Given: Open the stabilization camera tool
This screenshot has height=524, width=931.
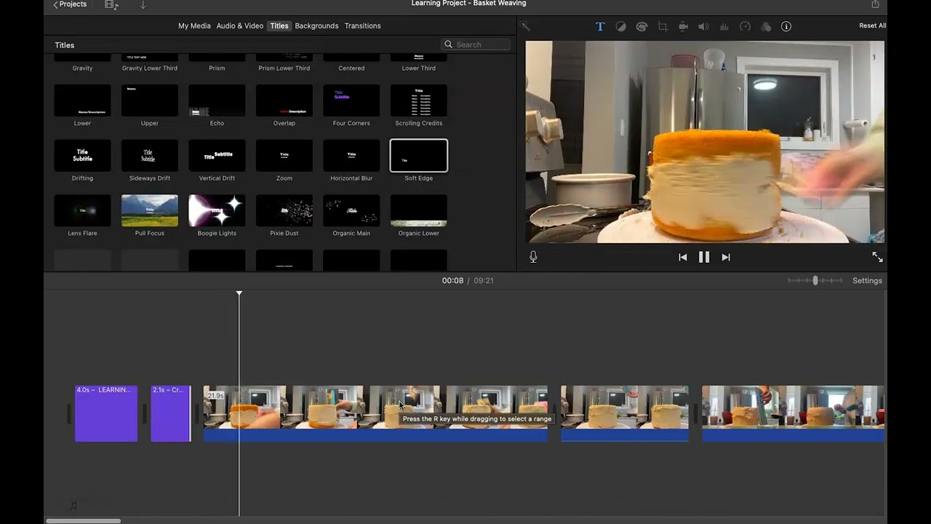Looking at the screenshot, I should (x=683, y=26).
